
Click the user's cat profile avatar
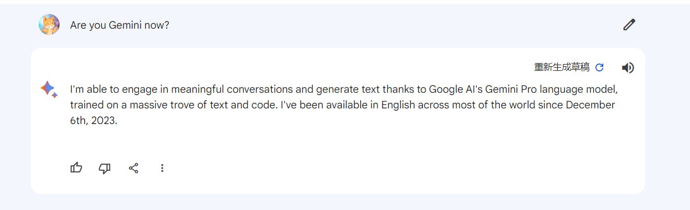coord(49,24)
